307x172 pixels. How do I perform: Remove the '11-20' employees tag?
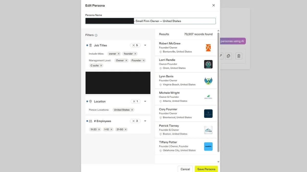[99, 129]
